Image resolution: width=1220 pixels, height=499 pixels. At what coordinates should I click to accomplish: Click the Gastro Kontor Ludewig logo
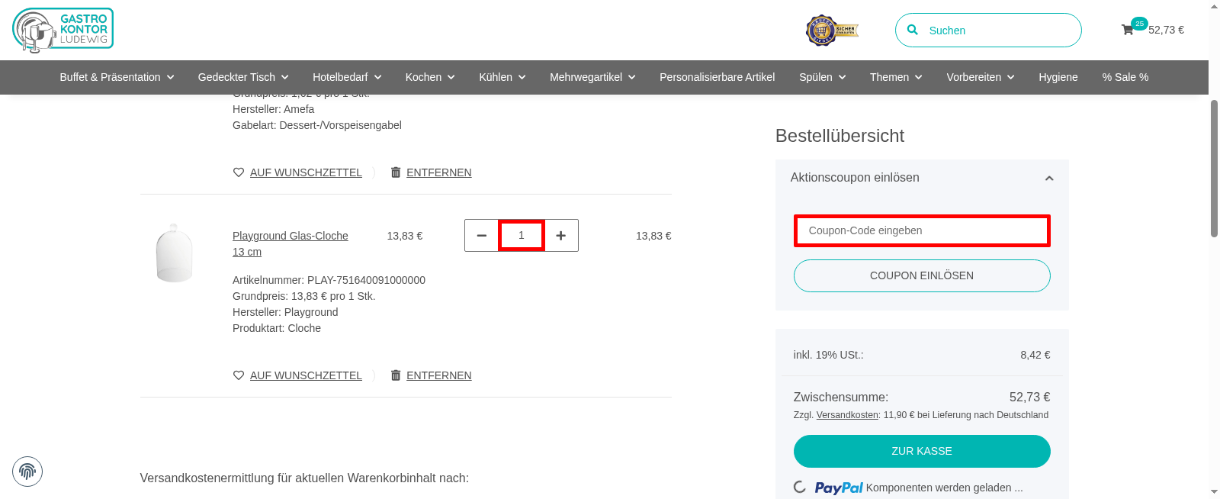pos(63,30)
